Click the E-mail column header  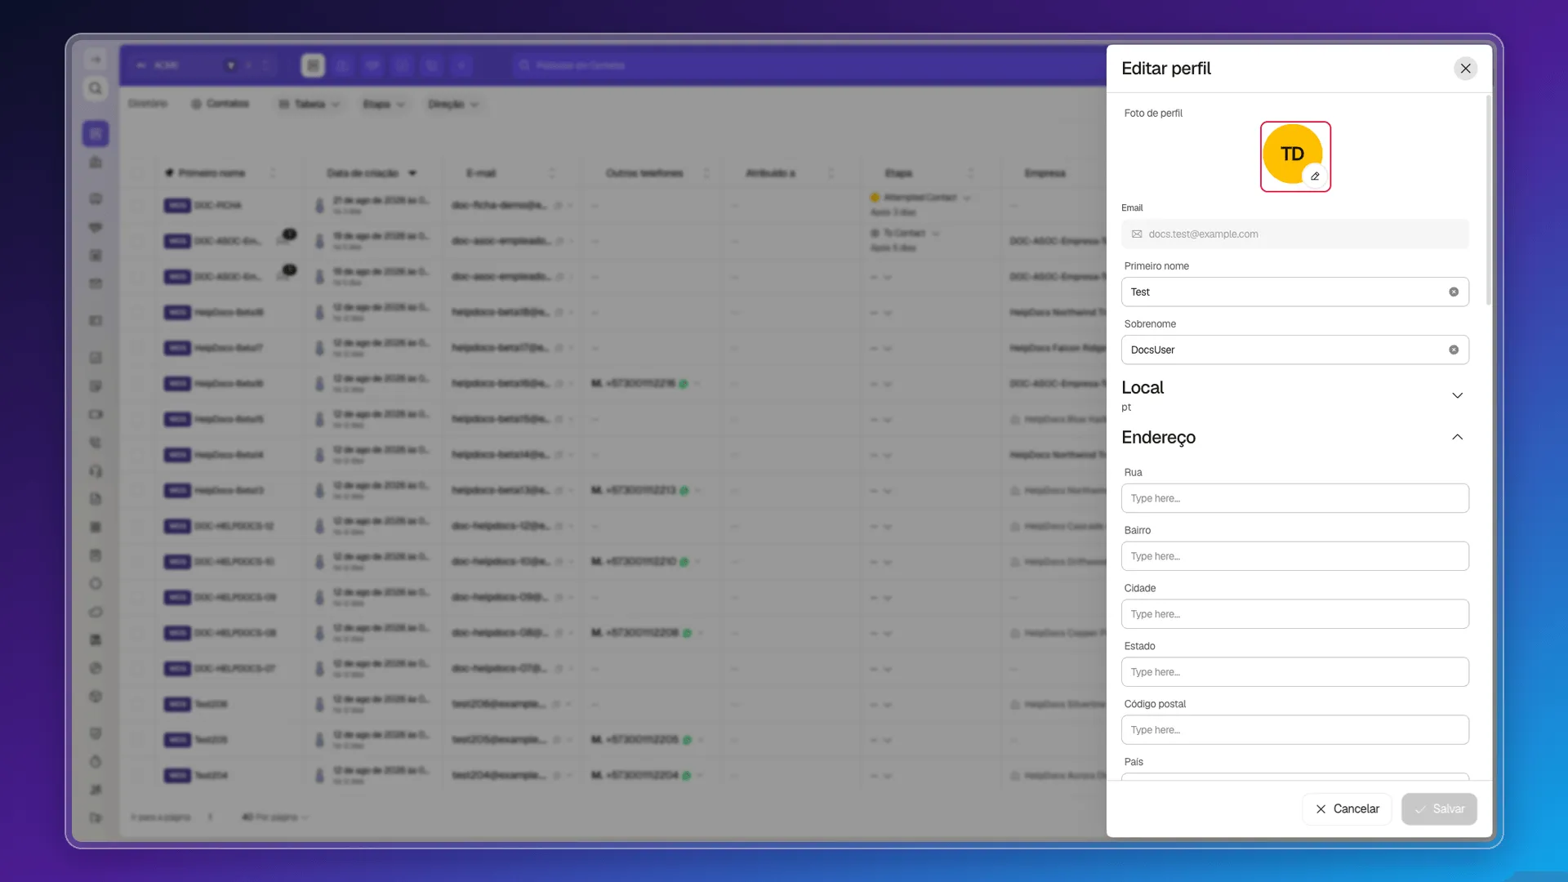tap(481, 173)
